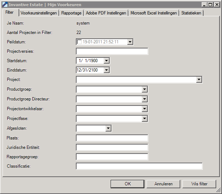Image resolution: width=222 pixels, height=194 pixels.
Task: Expand the Afgesloten dropdown
Action: click(108, 128)
